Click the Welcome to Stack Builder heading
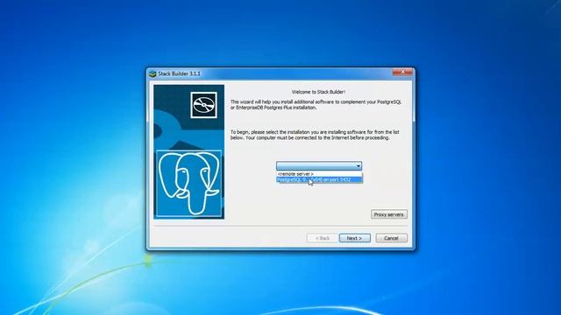561x315 pixels. click(318, 92)
